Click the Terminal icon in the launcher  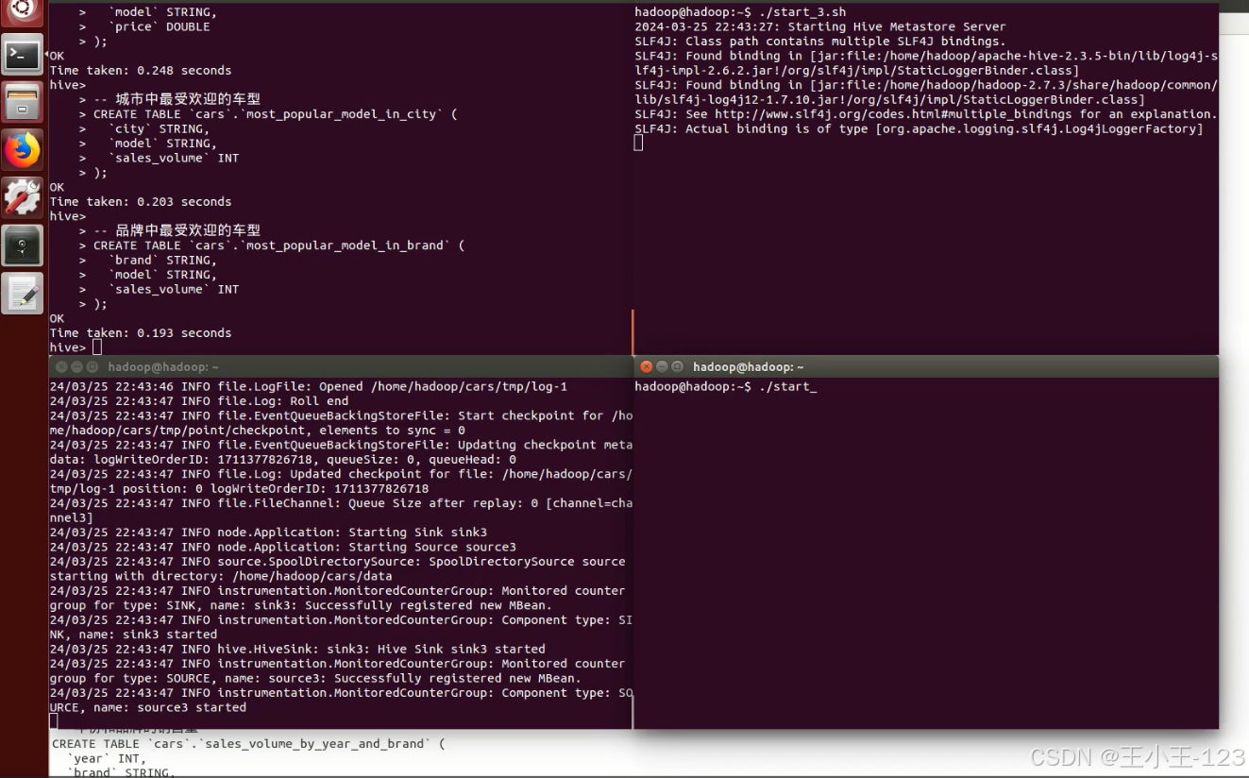pos(22,56)
